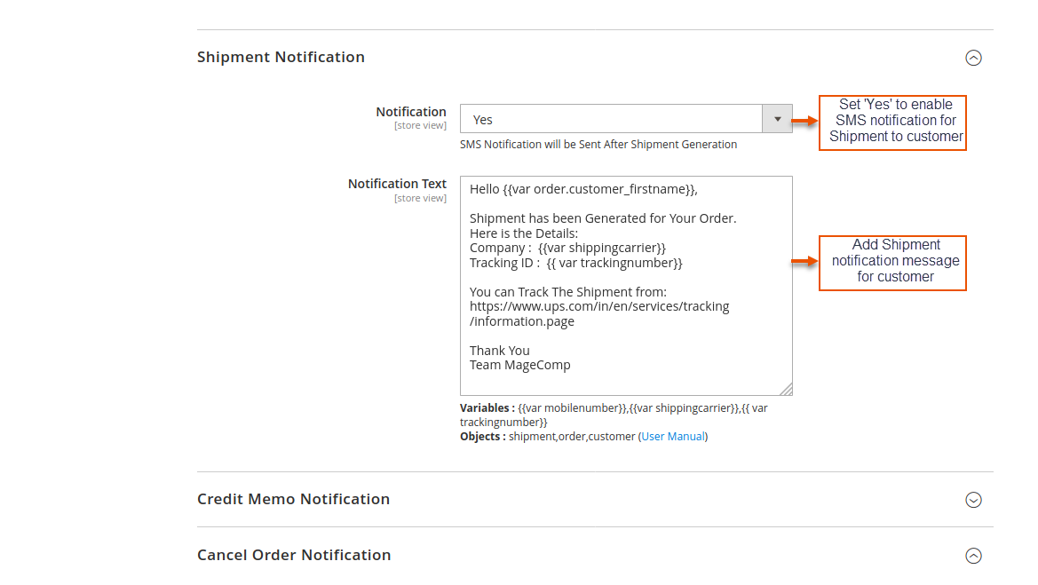The image size is (1038, 585).
Task: Click the Cancel Order Notification circle chevron icon
Action: click(973, 556)
